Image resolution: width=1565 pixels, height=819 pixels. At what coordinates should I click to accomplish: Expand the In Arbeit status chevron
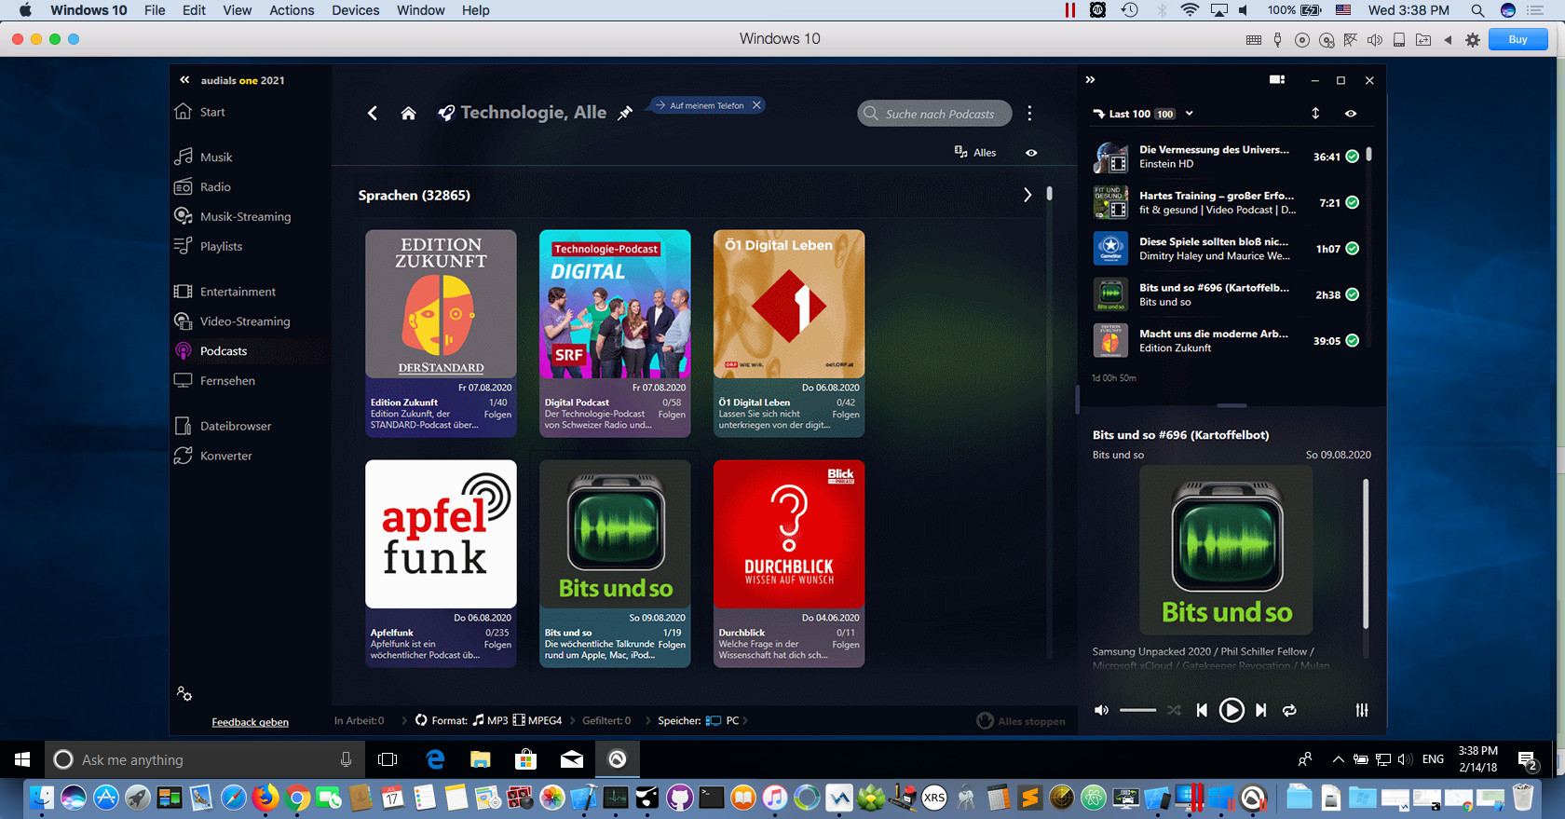point(404,720)
